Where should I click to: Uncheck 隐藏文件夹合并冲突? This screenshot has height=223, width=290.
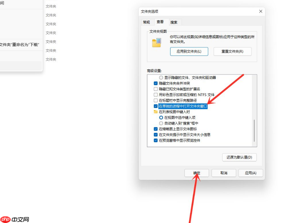(x=155, y=83)
